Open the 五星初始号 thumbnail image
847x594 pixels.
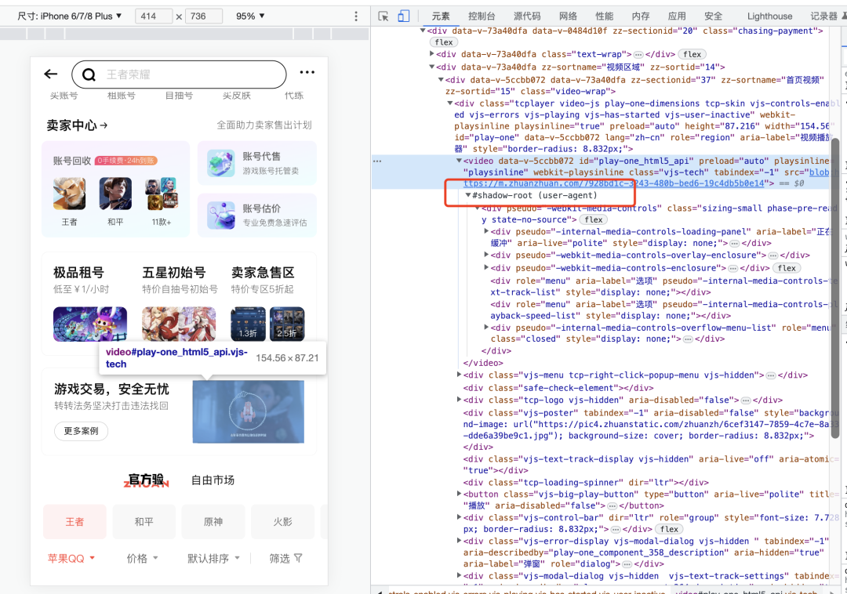tap(179, 324)
